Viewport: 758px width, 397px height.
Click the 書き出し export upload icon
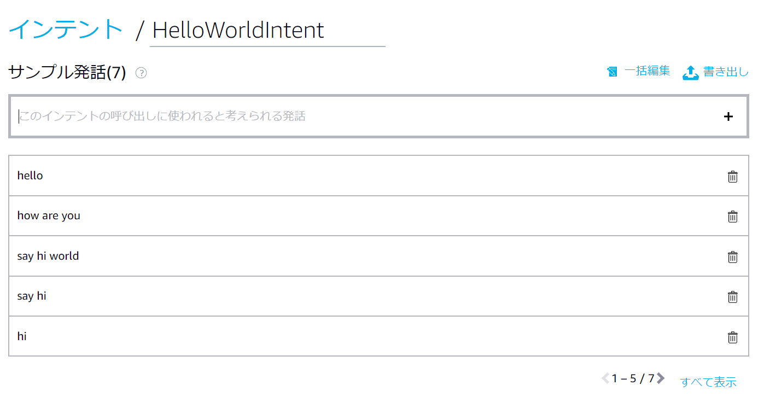point(691,72)
